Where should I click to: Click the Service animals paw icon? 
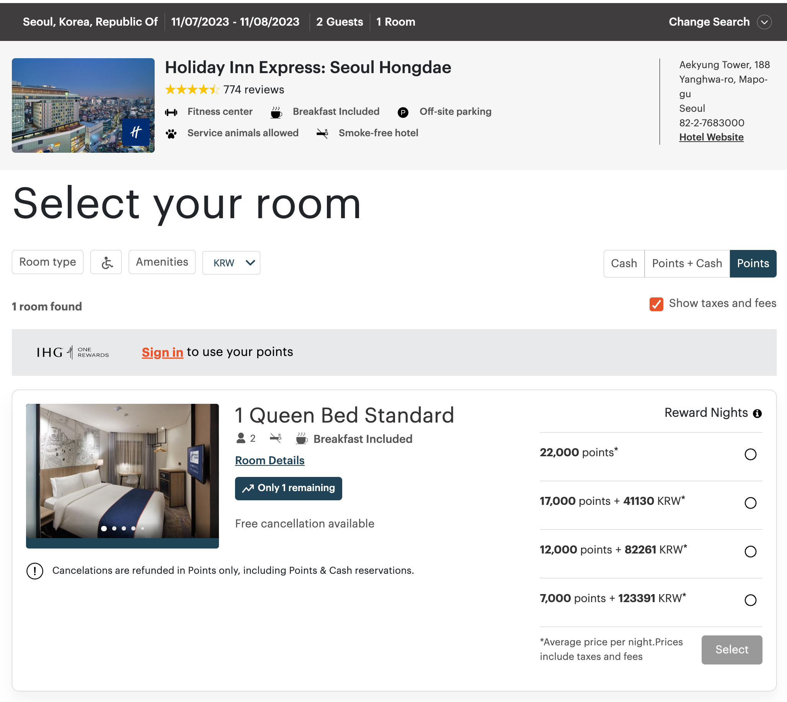pos(171,134)
